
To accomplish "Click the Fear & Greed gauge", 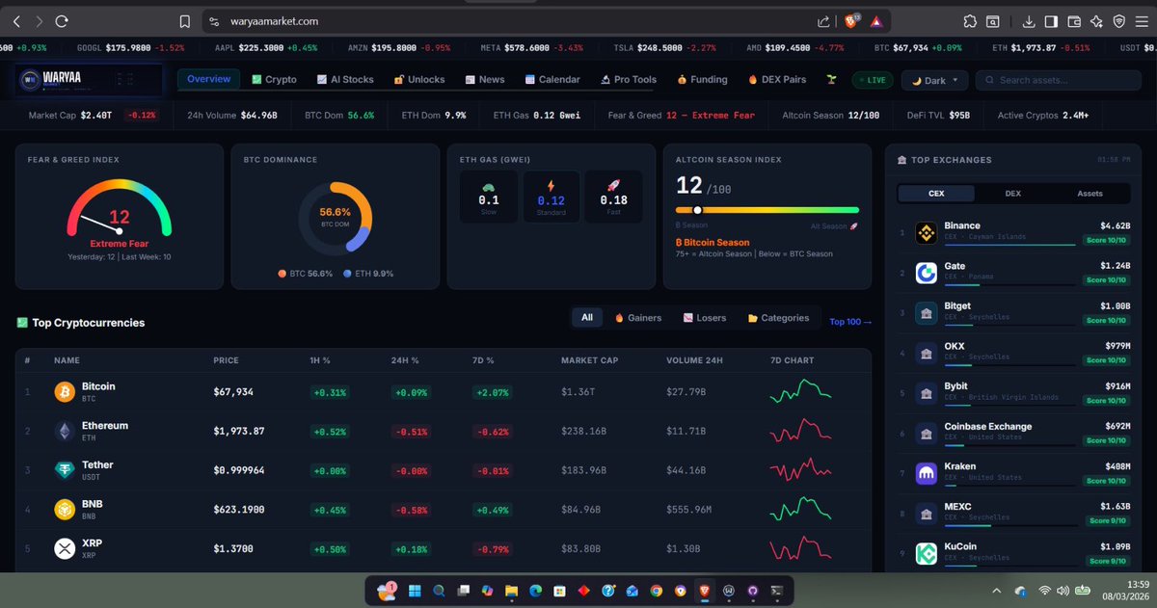I will [x=119, y=207].
